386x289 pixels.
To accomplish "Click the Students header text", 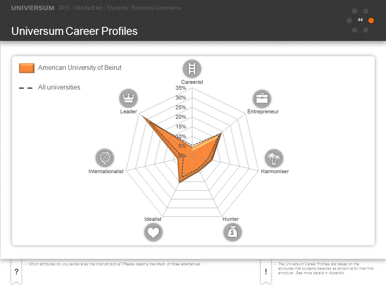I will 117,8.
